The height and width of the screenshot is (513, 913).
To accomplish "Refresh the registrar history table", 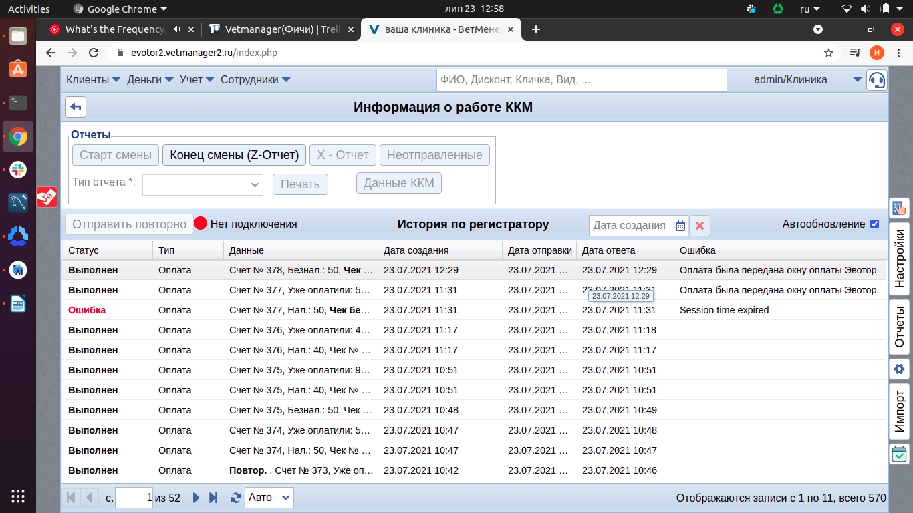I will point(235,498).
